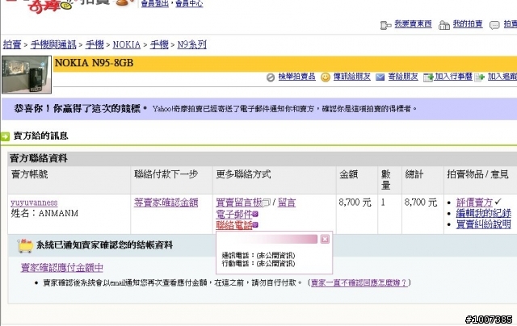Click 評價賣方 link
The image size is (517, 326).
[x=474, y=203]
